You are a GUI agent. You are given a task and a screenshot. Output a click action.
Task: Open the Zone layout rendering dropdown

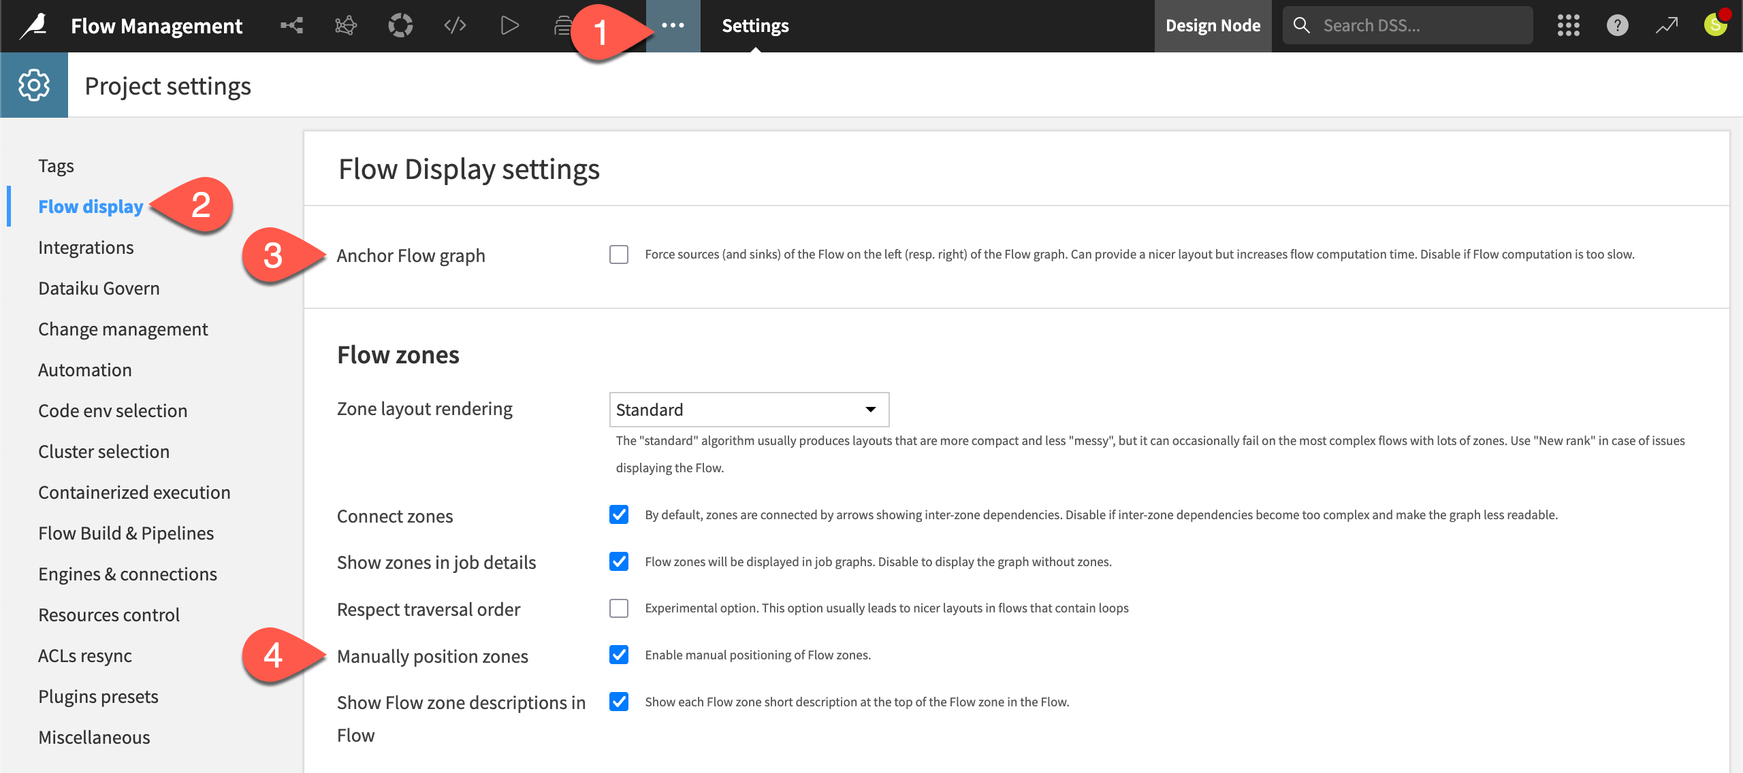[749, 410]
